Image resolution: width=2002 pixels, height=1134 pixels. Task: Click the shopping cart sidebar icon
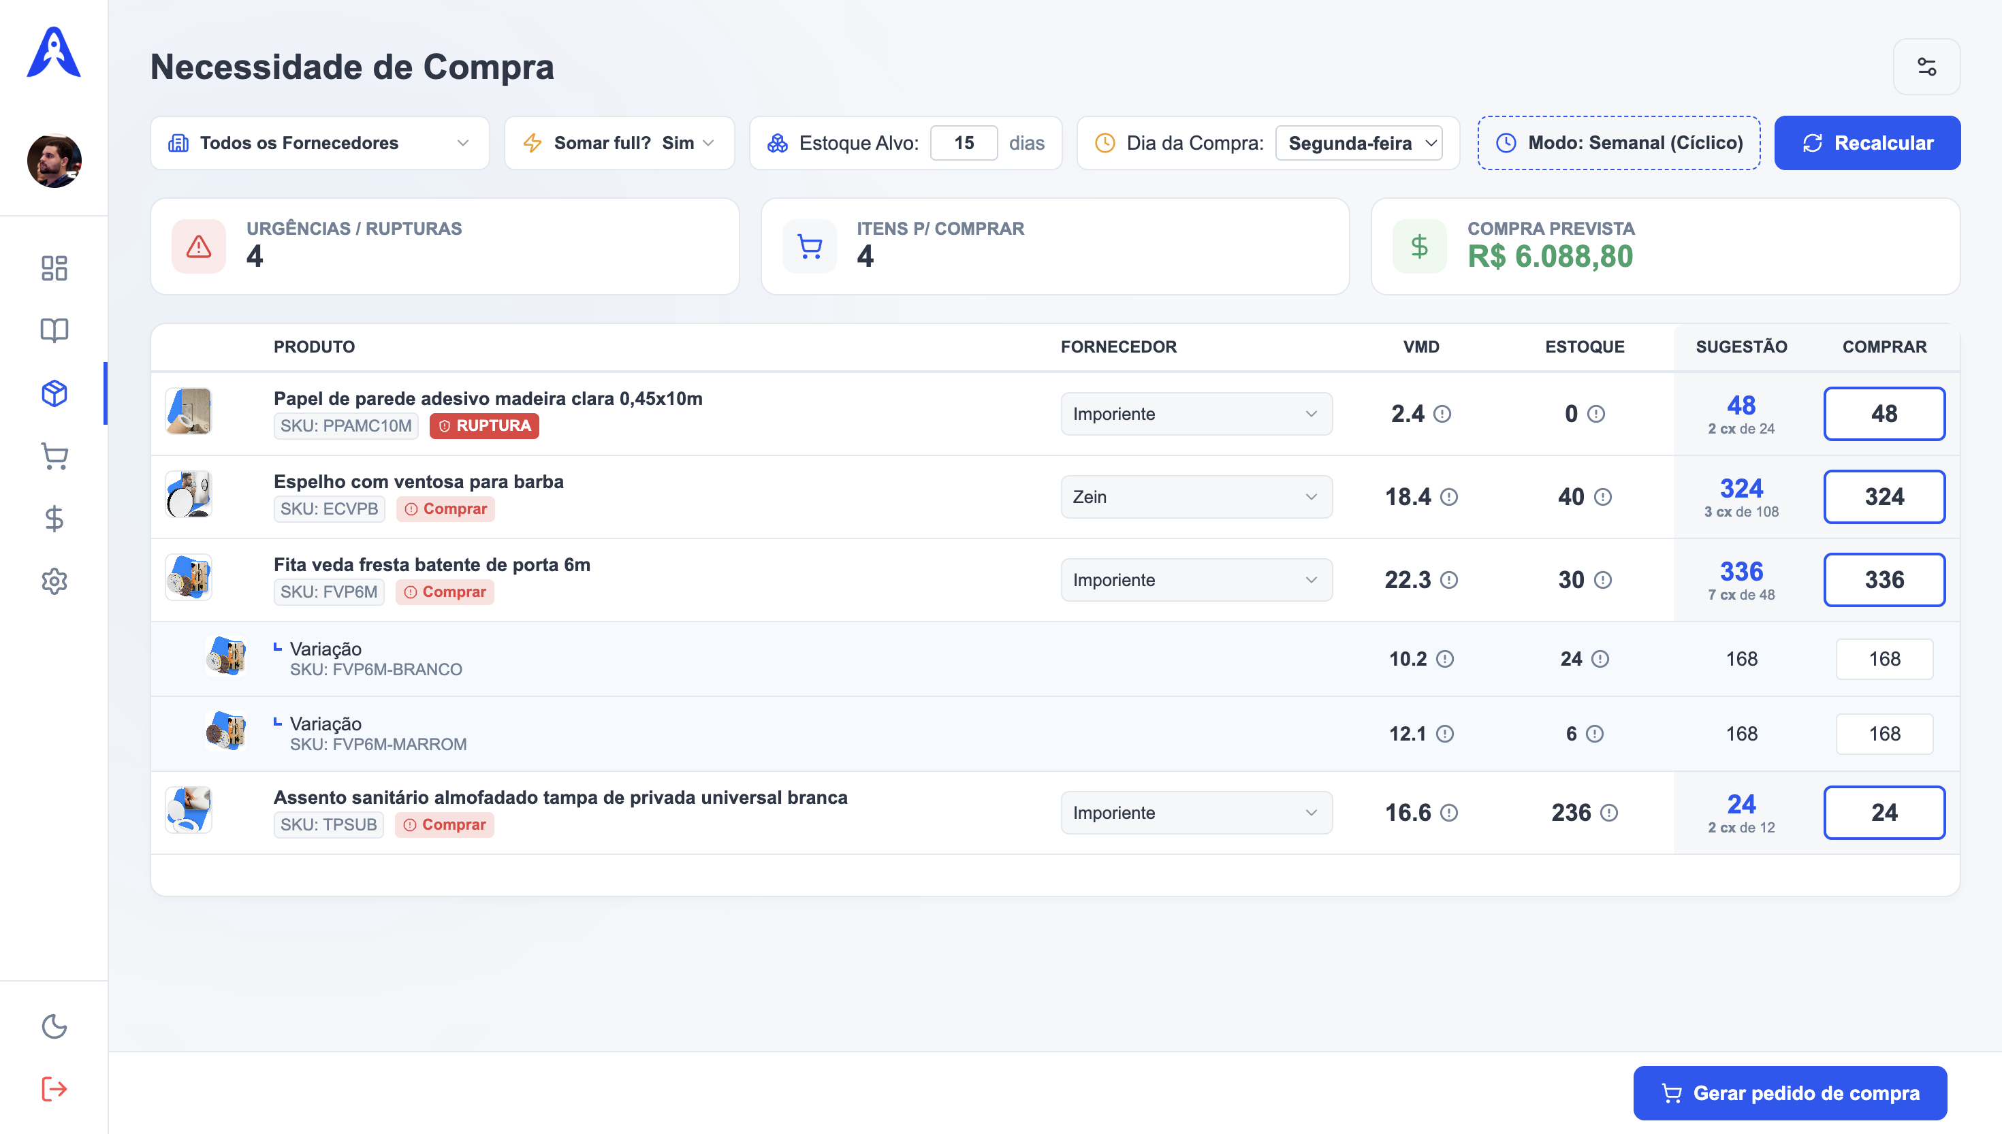[54, 457]
